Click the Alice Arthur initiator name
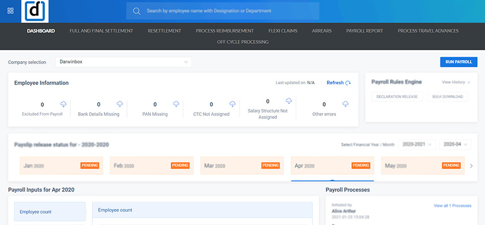This screenshot has width=485, height=225. pos(344,211)
